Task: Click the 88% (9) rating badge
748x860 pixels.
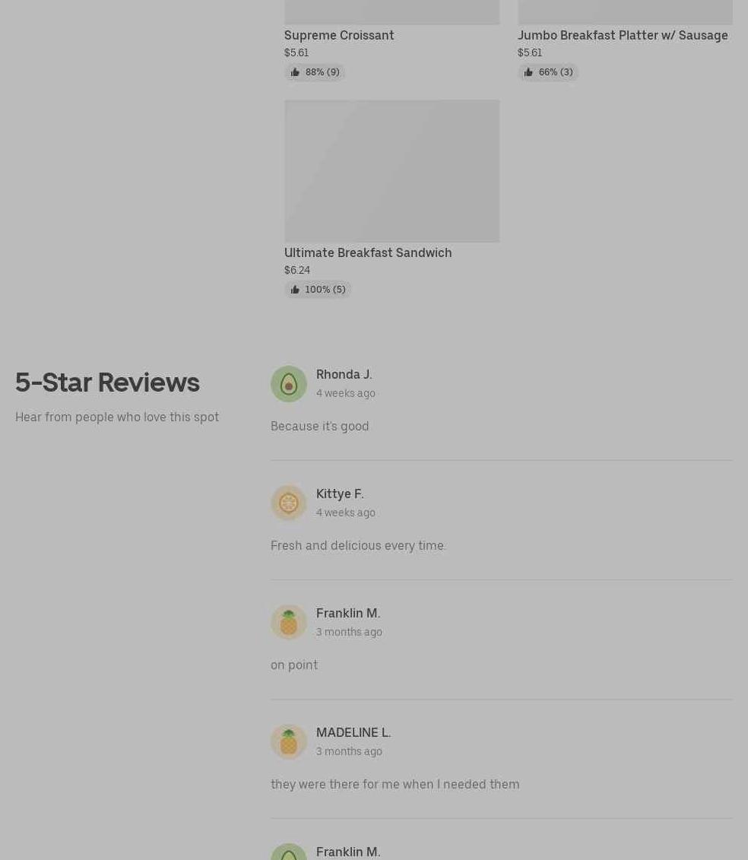Action: point(315,72)
